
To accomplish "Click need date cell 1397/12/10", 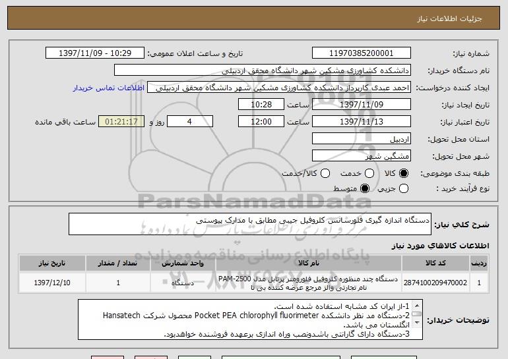I will pos(52,283).
